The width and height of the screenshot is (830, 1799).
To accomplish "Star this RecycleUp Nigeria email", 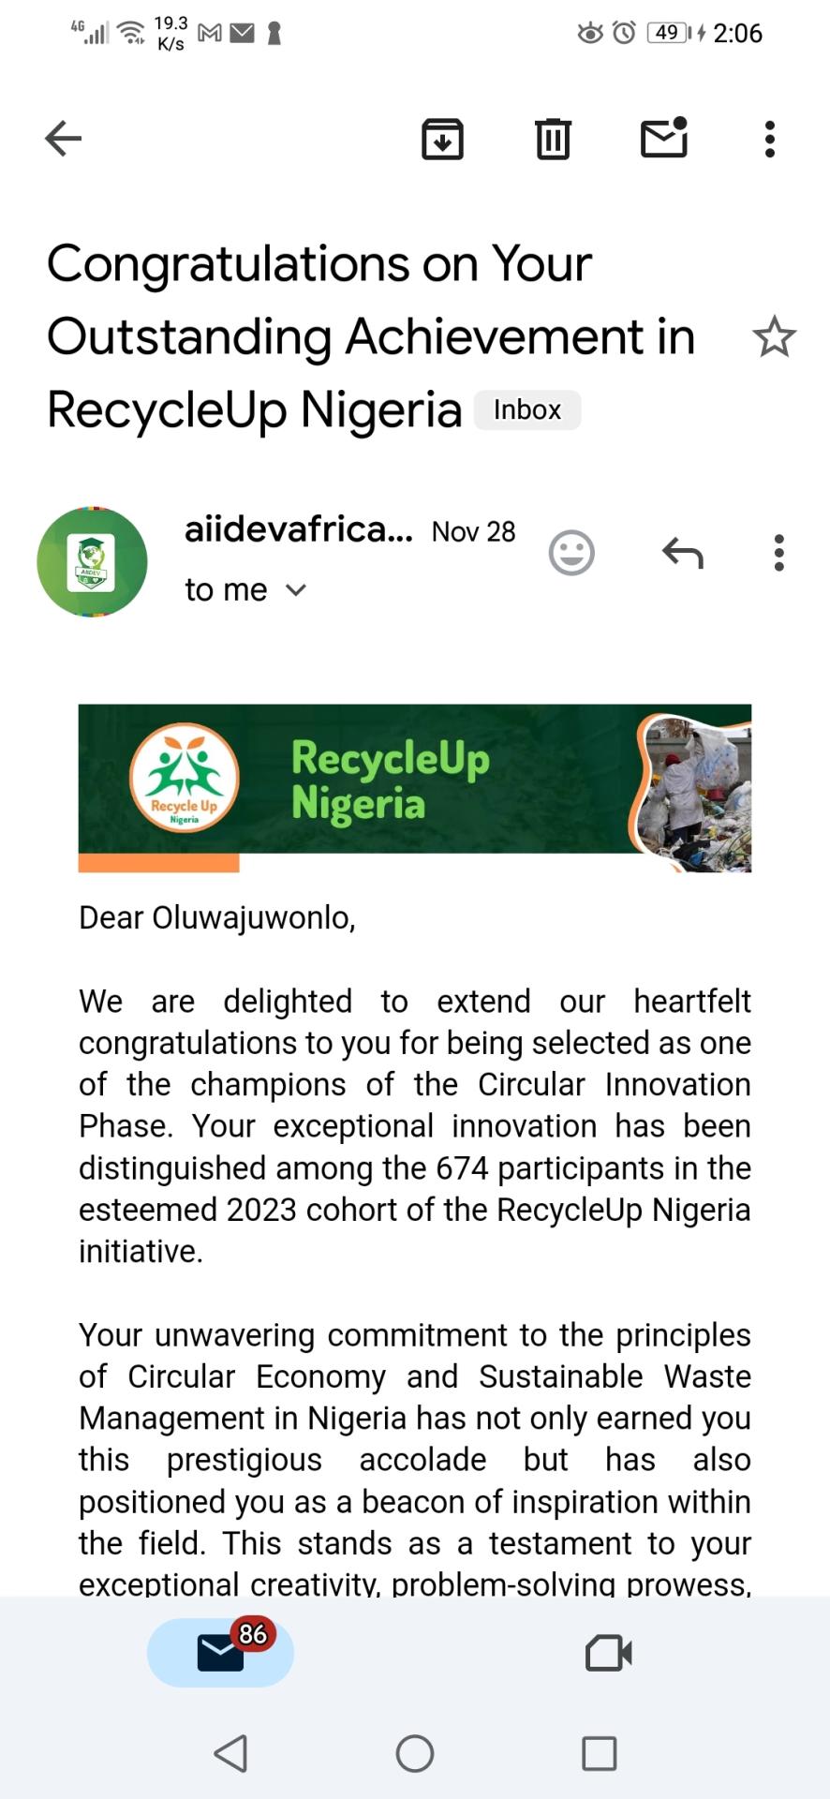I will (x=774, y=337).
